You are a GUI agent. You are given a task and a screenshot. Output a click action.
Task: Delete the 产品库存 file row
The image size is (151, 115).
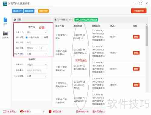click(x=136, y=53)
